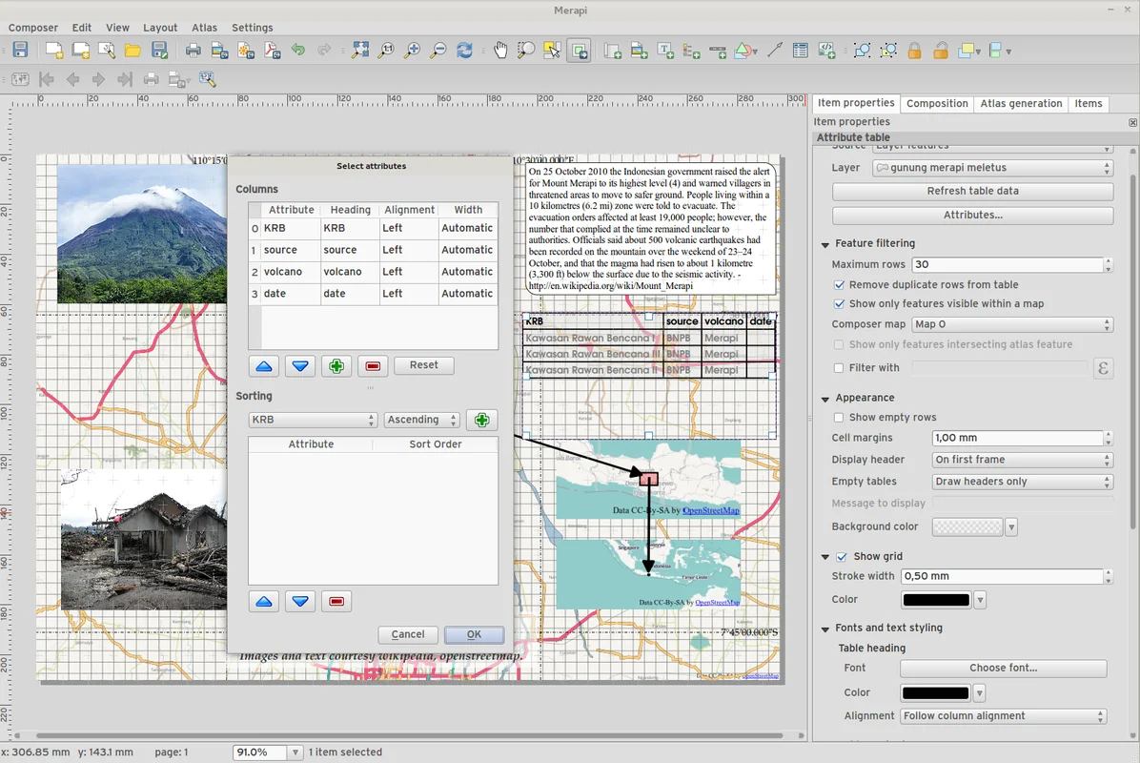Select the Add new label tool
The width and height of the screenshot is (1140, 763).
[x=665, y=51]
